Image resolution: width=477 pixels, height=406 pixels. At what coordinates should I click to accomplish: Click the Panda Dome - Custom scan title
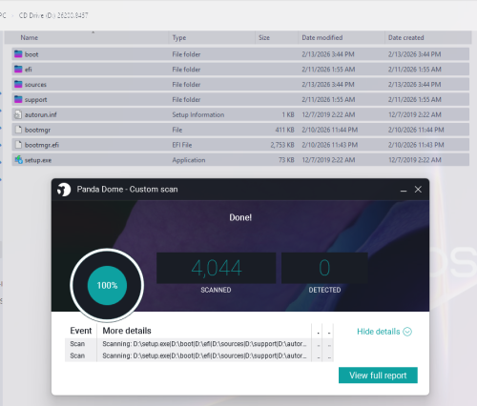[x=127, y=190]
